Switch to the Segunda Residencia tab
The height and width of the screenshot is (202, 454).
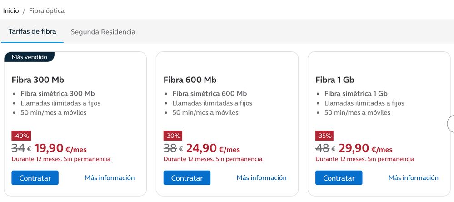coord(103,32)
